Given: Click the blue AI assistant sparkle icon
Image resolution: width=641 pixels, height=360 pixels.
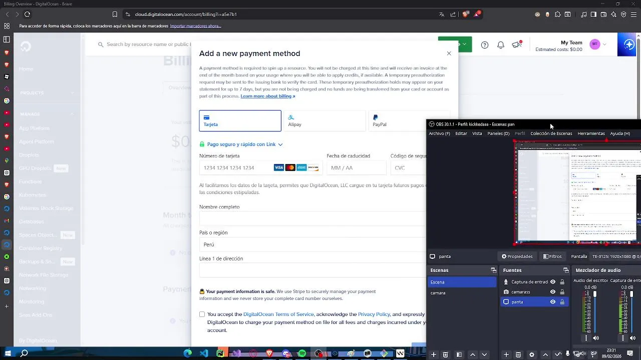Looking at the screenshot, I should pyautogui.click(x=629, y=44).
